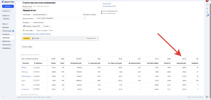Open the user avatar at top right
This screenshot has width=211, height=100.
coord(207,1)
